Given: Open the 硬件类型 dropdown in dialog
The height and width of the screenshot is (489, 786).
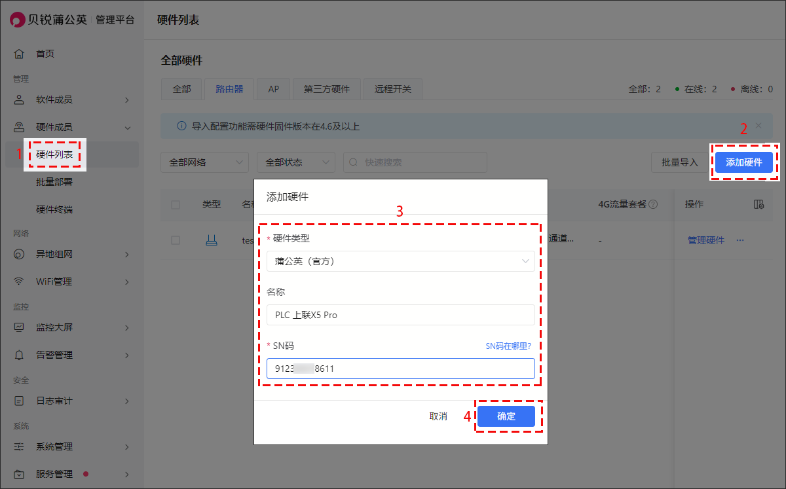Looking at the screenshot, I should click(x=400, y=261).
